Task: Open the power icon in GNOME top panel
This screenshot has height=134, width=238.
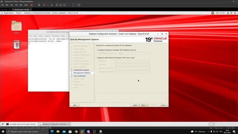Action: coord(235,13)
